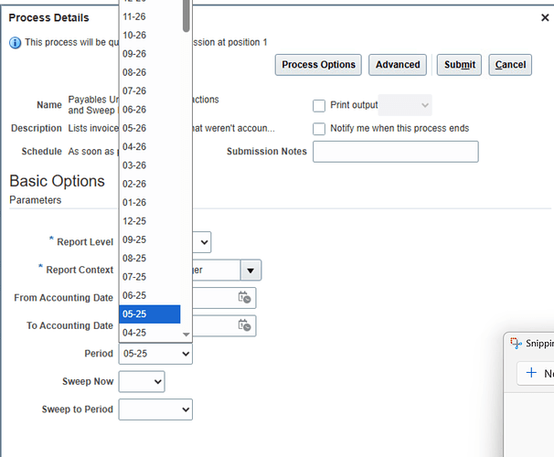
Task: Choose the 01-26 period entry
Action: pos(150,202)
